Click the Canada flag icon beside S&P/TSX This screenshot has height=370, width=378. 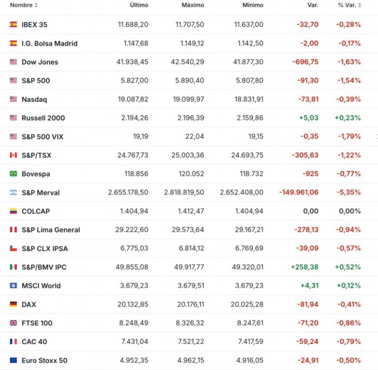pos(13,155)
